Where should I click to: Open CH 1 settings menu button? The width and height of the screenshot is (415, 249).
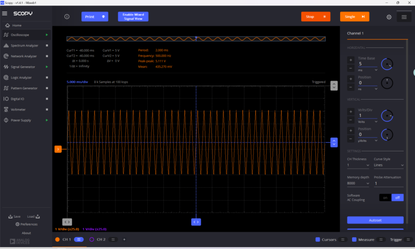point(79,240)
